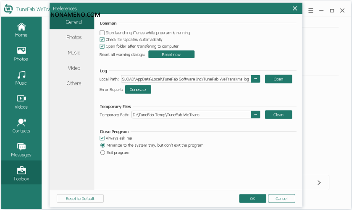
Task: Open the Home section in sidebar
Action: 21,29
